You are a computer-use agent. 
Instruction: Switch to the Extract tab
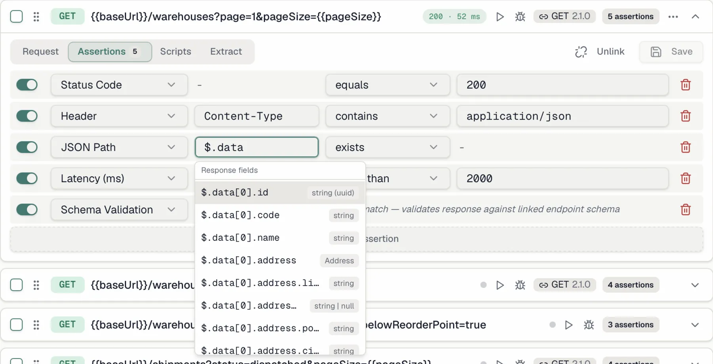[226, 51]
